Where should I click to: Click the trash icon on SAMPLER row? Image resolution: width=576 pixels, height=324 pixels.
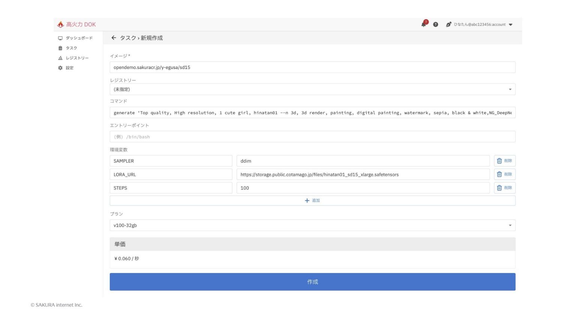point(499,160)
